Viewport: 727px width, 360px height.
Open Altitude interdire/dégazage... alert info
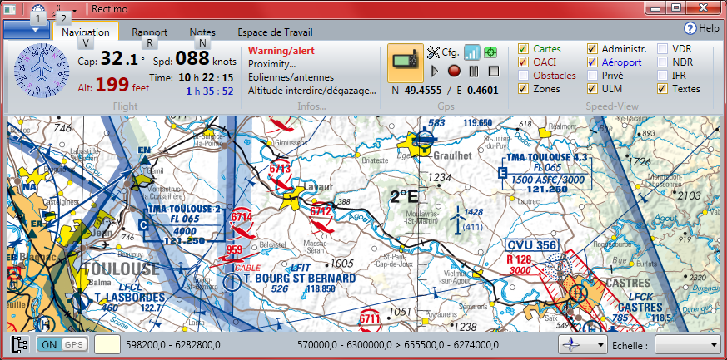tap(312, 91)
